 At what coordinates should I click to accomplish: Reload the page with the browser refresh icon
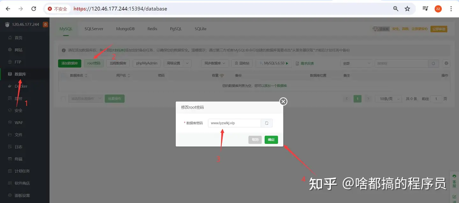[x=33, y=9]
